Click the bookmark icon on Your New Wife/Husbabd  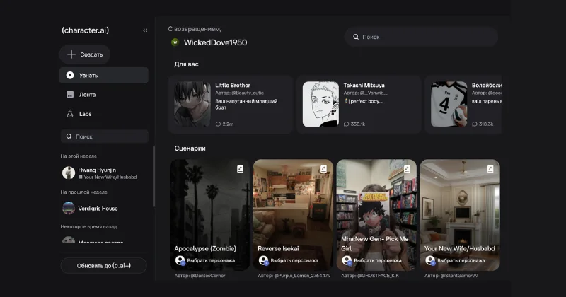490,169
